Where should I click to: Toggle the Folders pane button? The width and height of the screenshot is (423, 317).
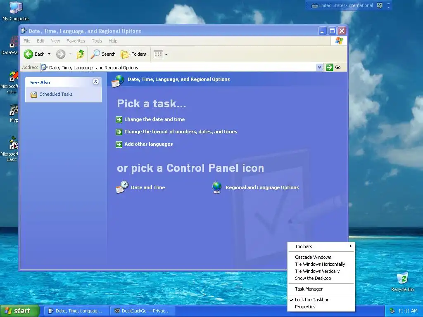(x=133, y=54)
